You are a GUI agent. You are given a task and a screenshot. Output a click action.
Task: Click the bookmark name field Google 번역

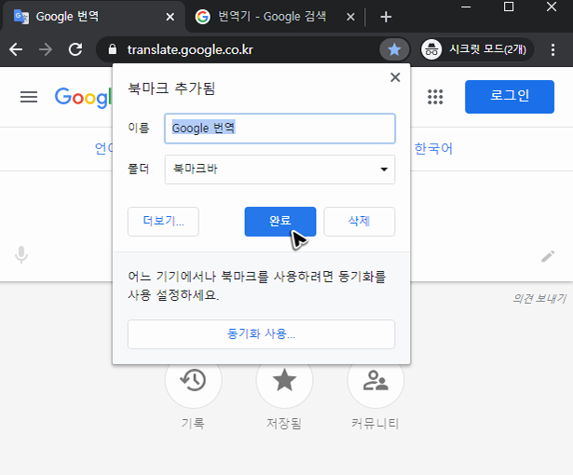click(x=280, y=129)
